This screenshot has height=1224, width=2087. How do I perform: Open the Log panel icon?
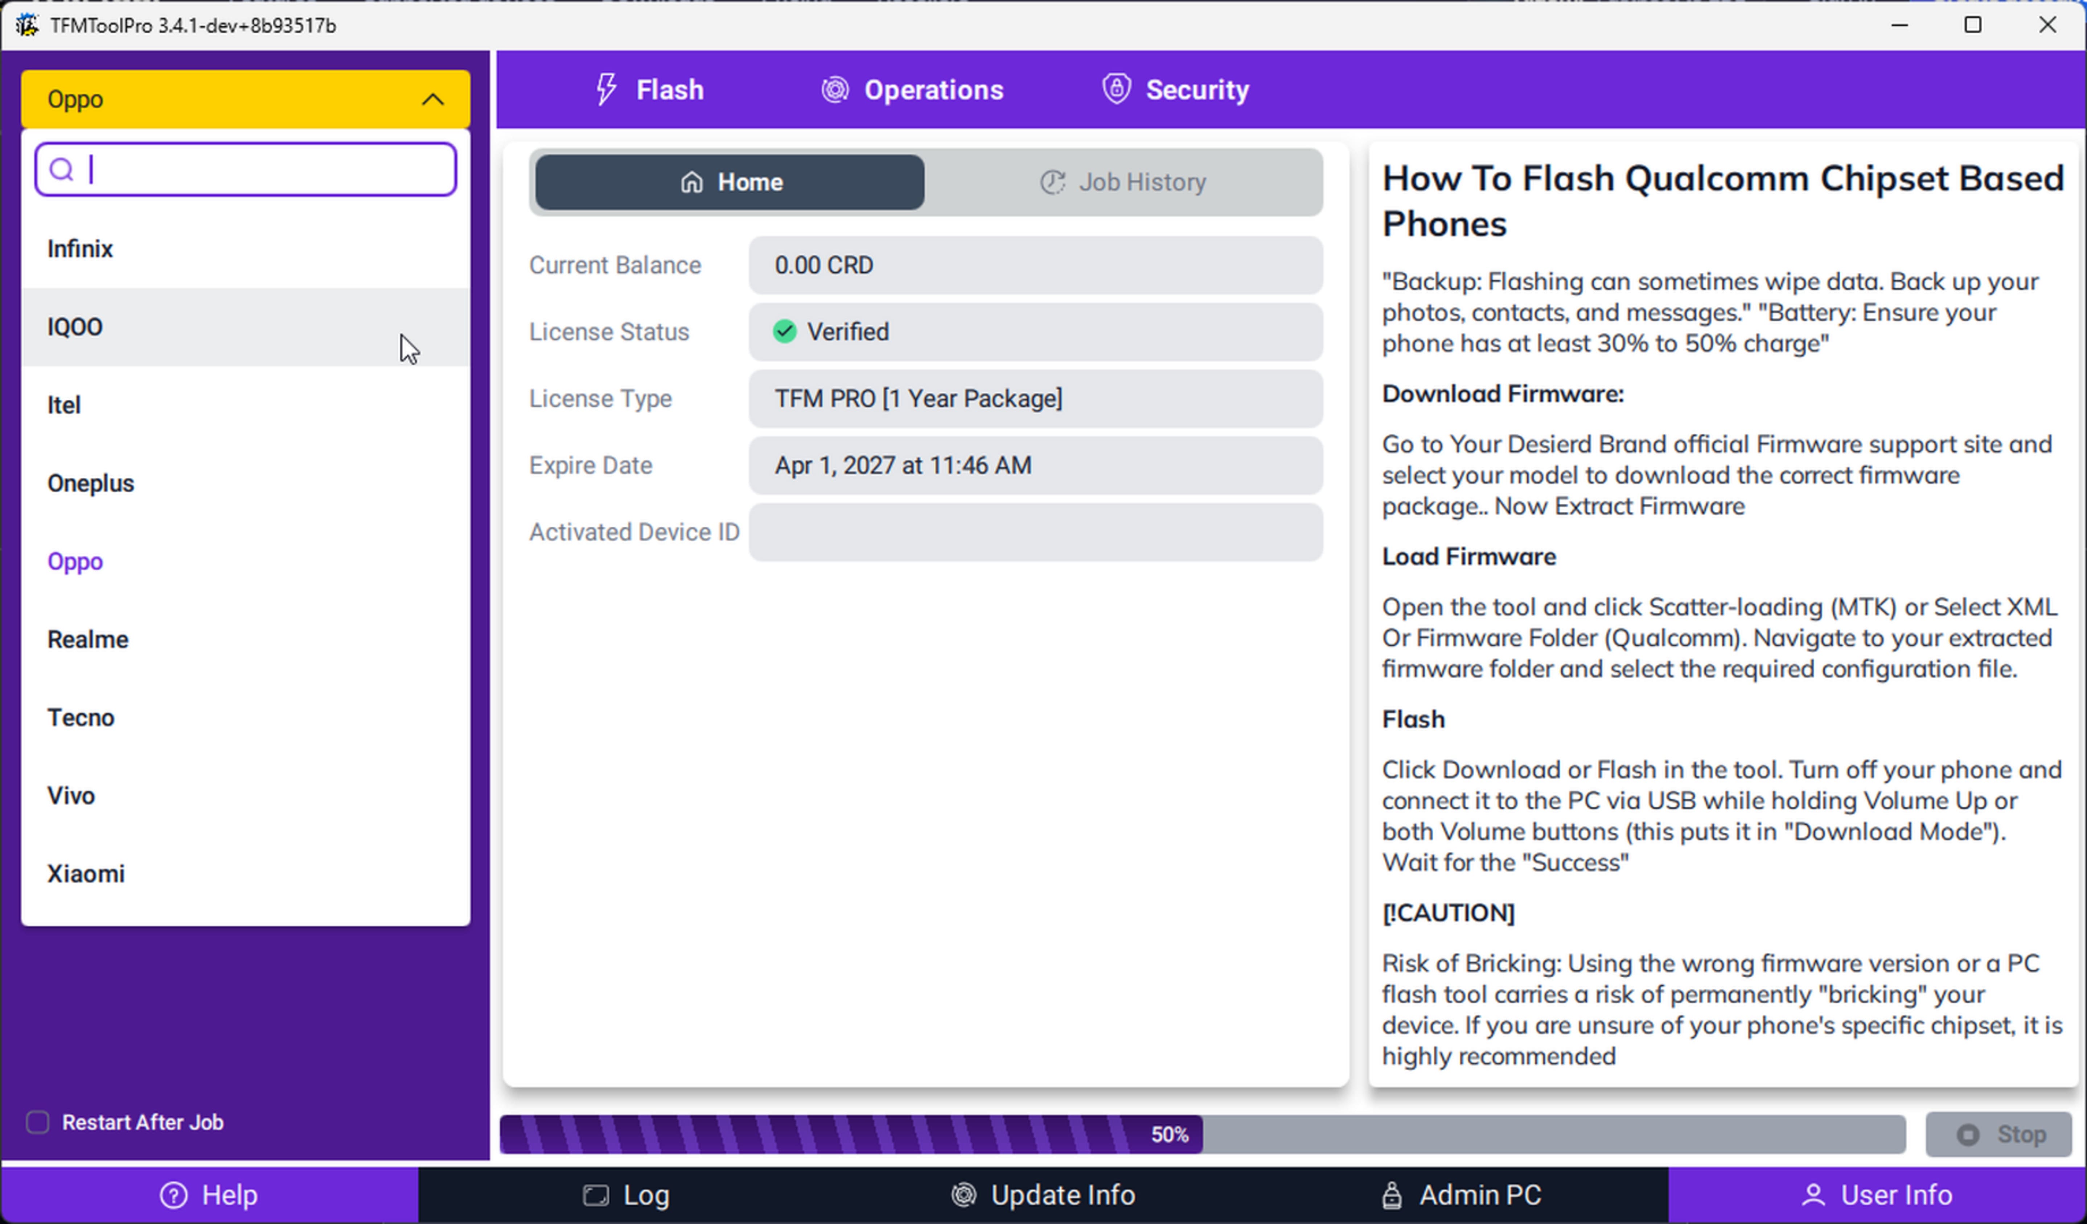595,1195
